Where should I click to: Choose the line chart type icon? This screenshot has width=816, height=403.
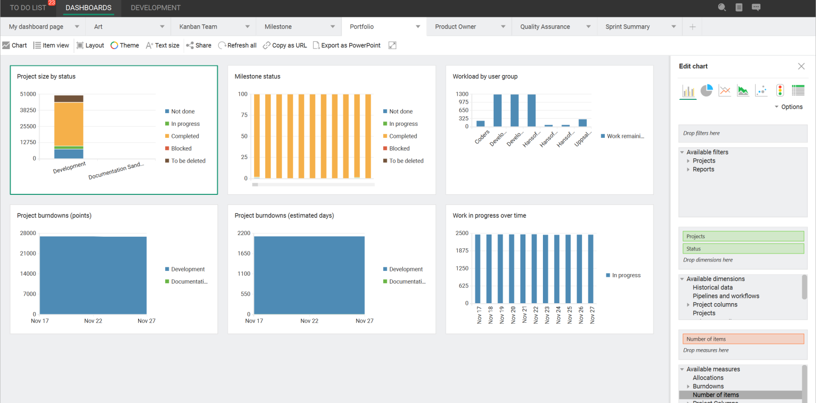724,91
